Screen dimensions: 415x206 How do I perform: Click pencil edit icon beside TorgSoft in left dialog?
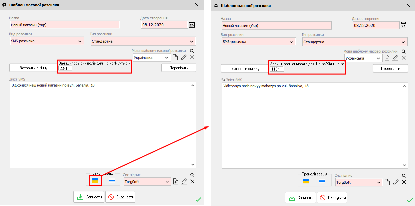tap(184, 182)
